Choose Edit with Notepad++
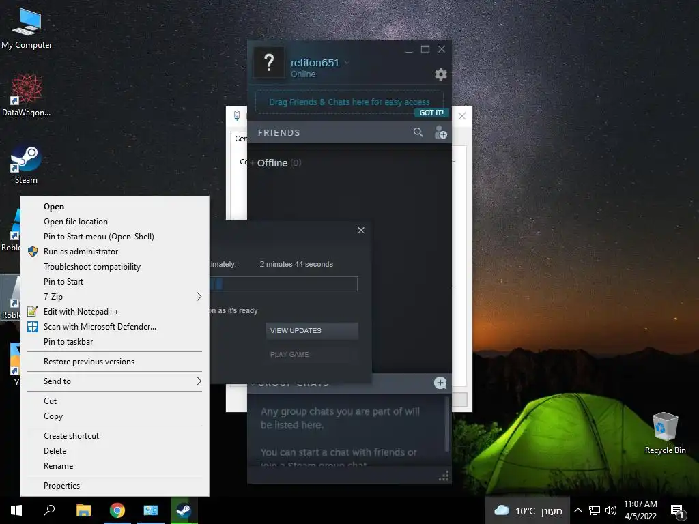 115,311
